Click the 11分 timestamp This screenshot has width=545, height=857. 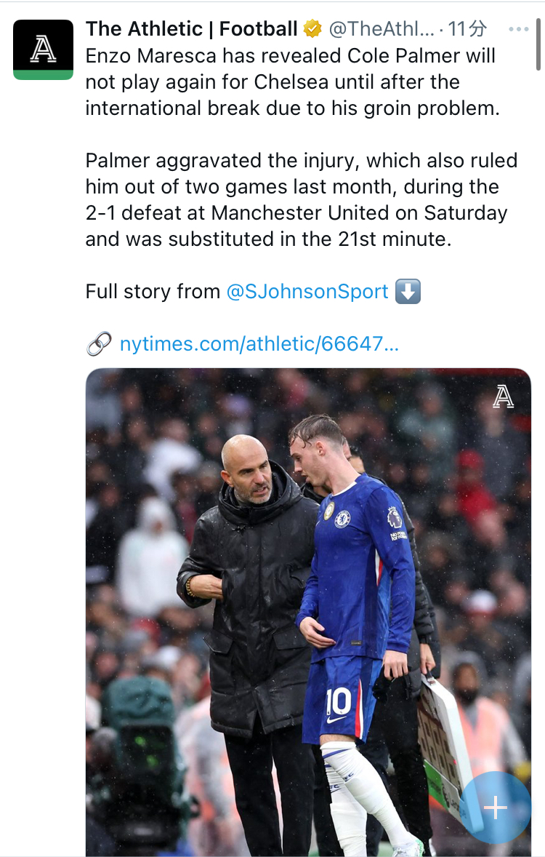pos(467,29)
